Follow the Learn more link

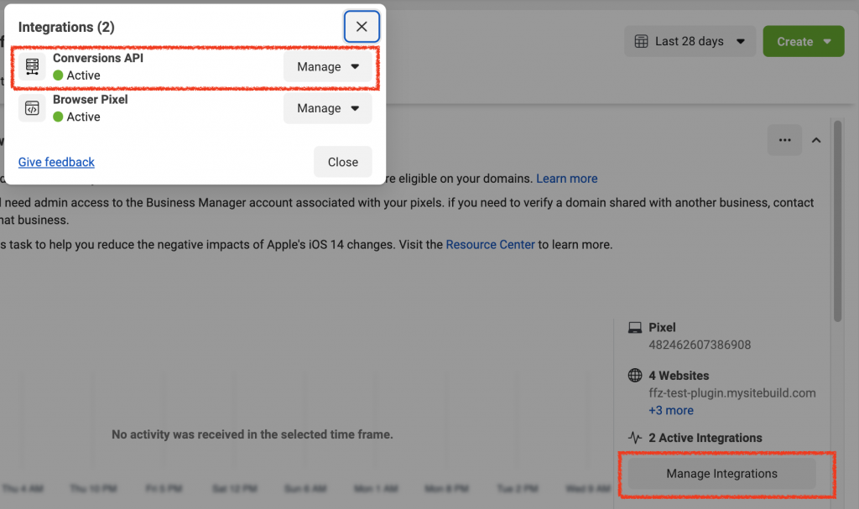pyautogui.click(x=567, y=179)
